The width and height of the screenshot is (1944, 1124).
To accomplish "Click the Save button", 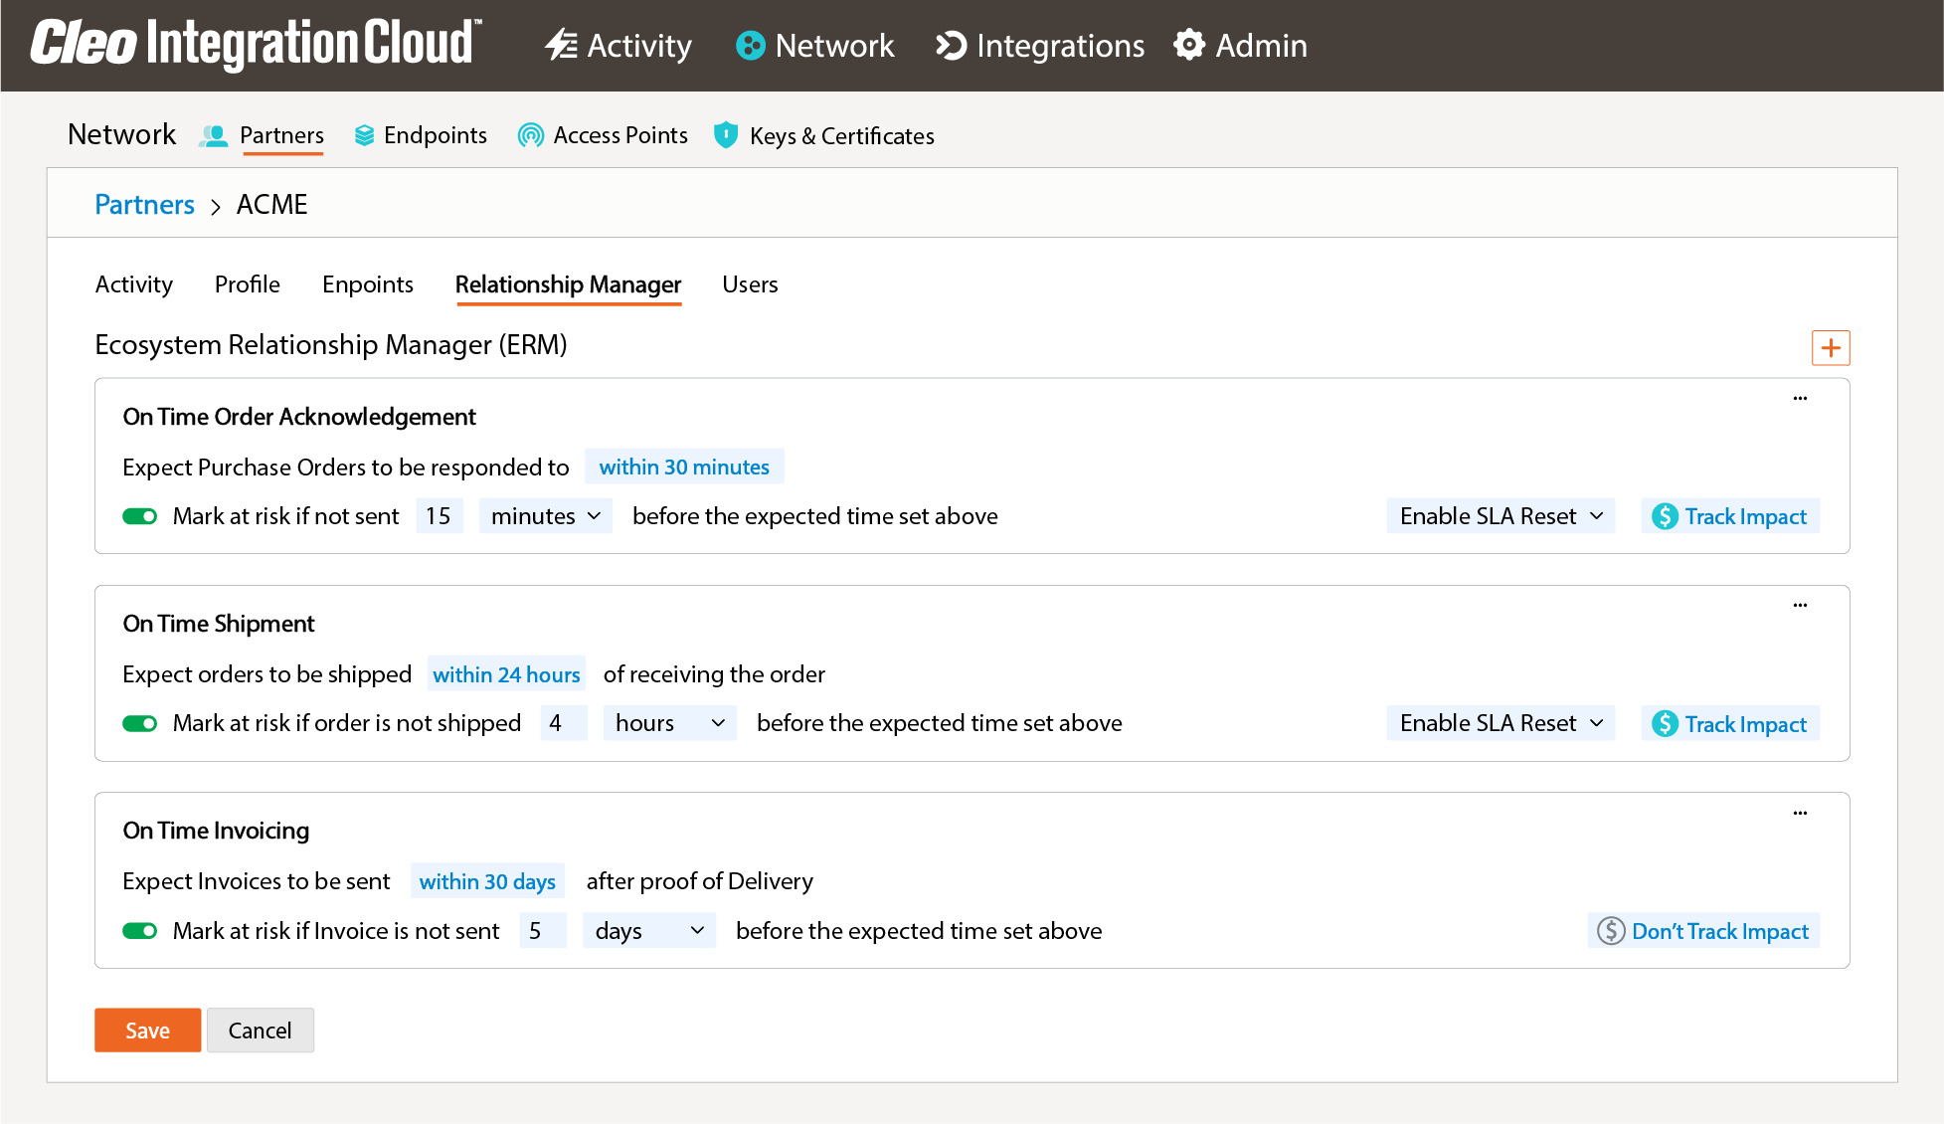I will 147,1030.
